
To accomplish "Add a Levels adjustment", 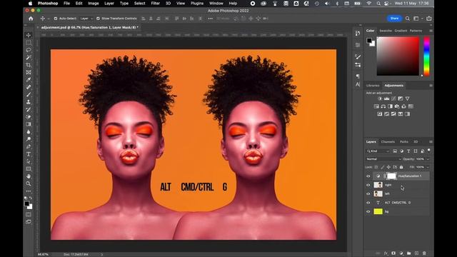I will (386, 99).
